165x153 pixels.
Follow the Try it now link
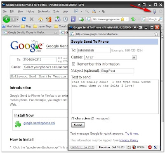(132, 134)
